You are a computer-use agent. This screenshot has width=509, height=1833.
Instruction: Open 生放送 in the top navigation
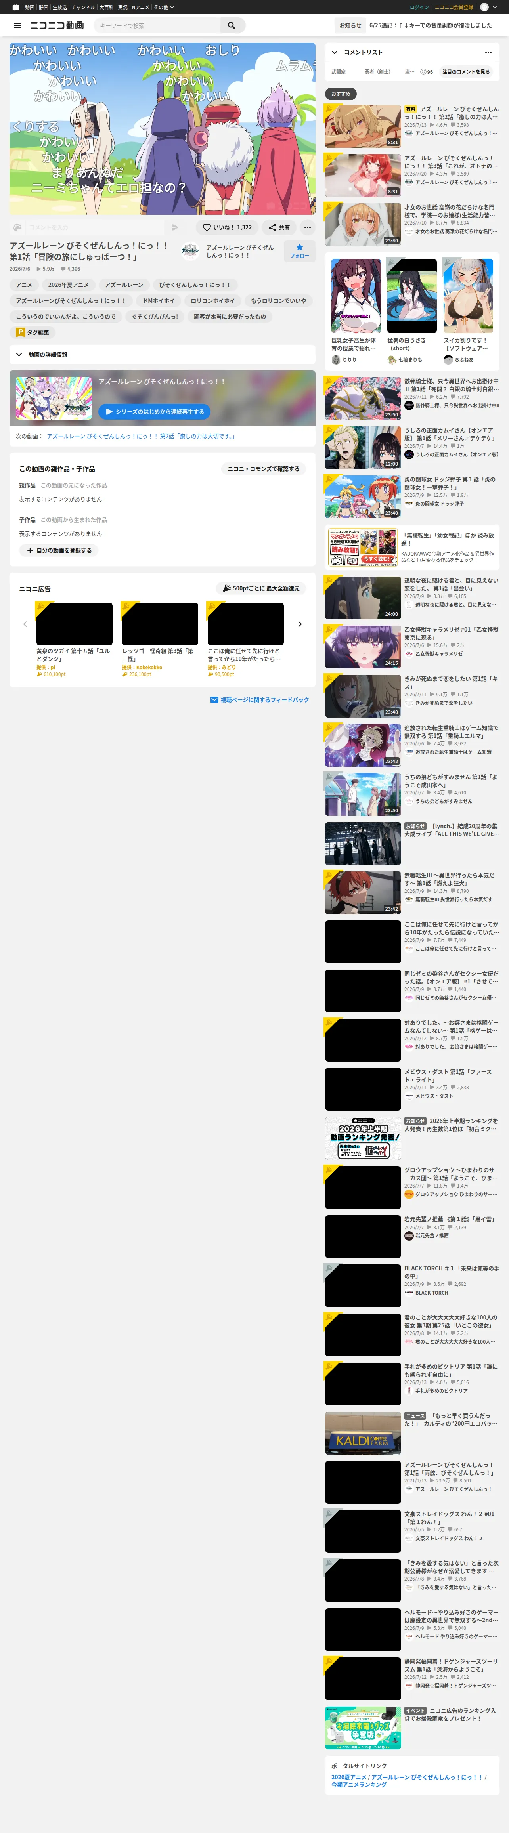pos(60,7)
